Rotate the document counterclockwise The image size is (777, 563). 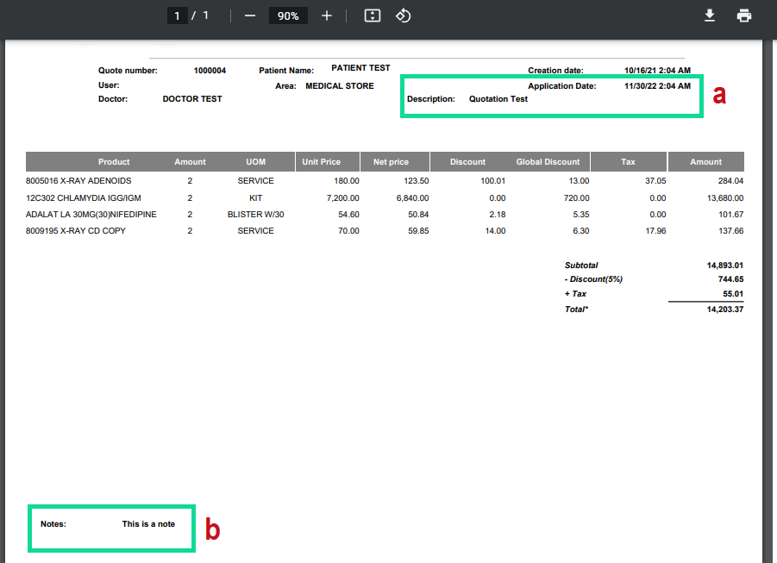coord(403,16)
